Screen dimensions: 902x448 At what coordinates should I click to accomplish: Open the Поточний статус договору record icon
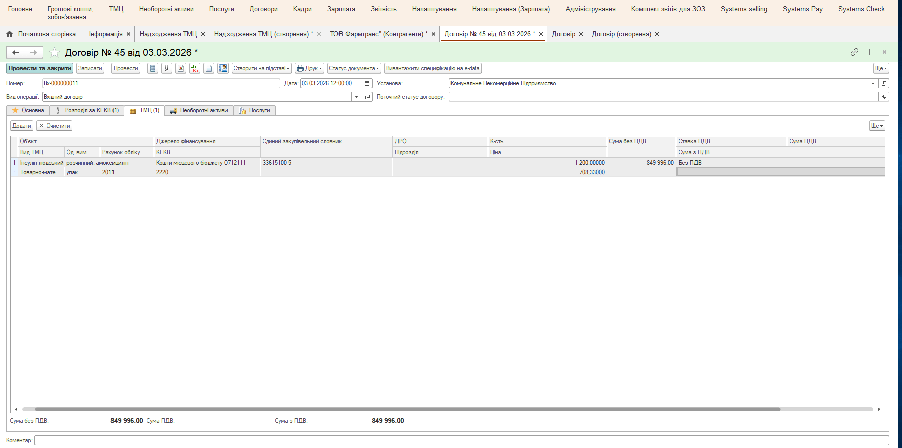click(x=884, y=97)
